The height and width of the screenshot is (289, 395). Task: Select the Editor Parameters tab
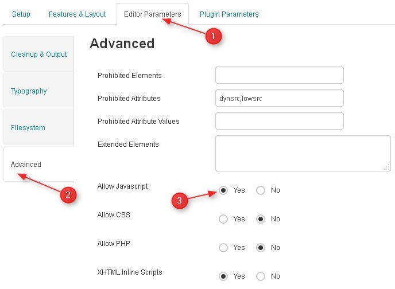coord(153,14)
